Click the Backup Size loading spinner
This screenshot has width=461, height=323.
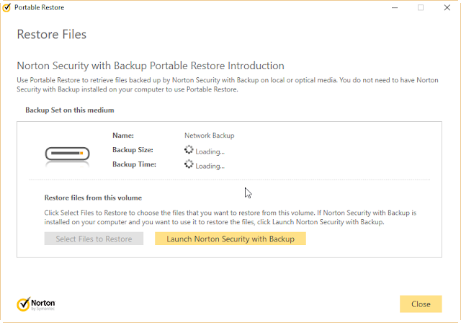click(x=189, y=150)
